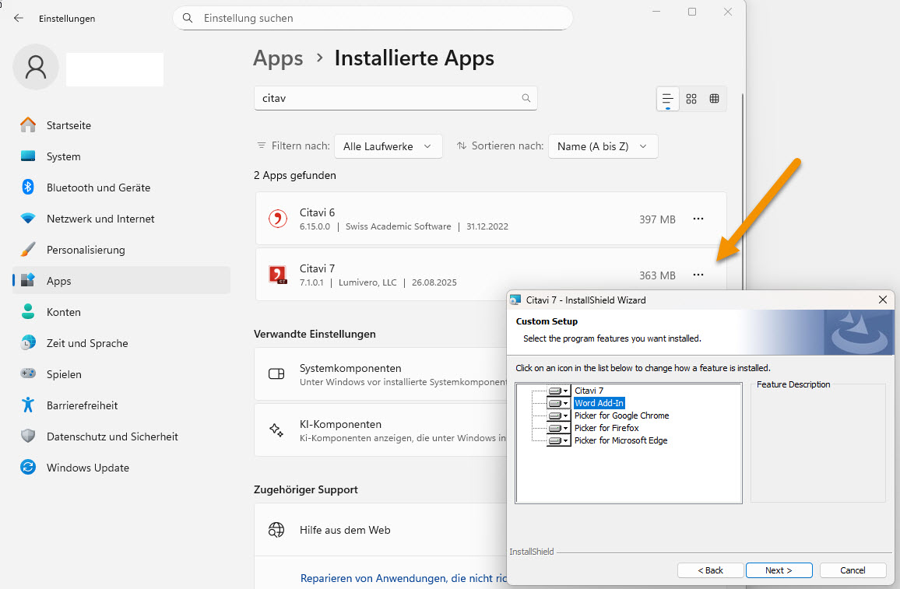Open the Filtern nach Alle Laufwerke dropdown

pos(388,146)
